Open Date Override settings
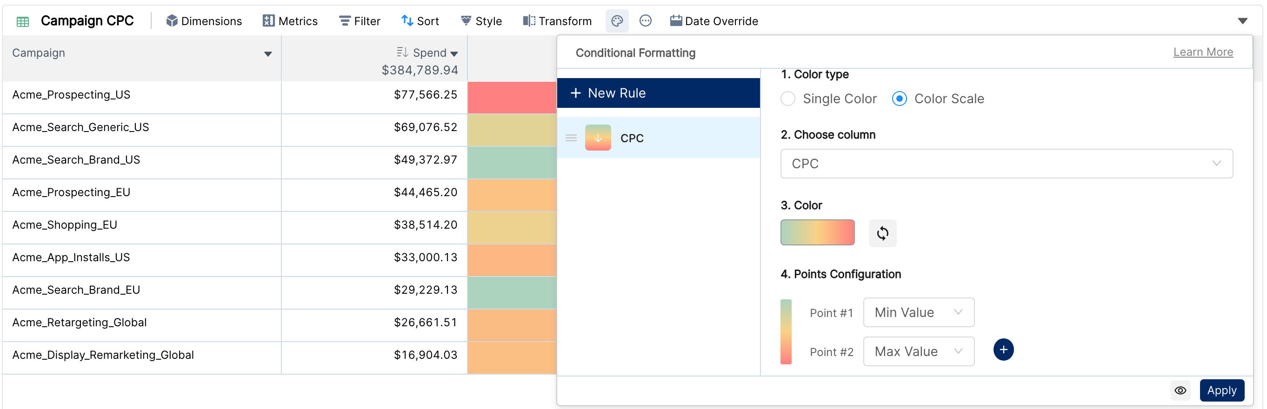This screenshot has height=409, width=1267. (x=714, y=21)
